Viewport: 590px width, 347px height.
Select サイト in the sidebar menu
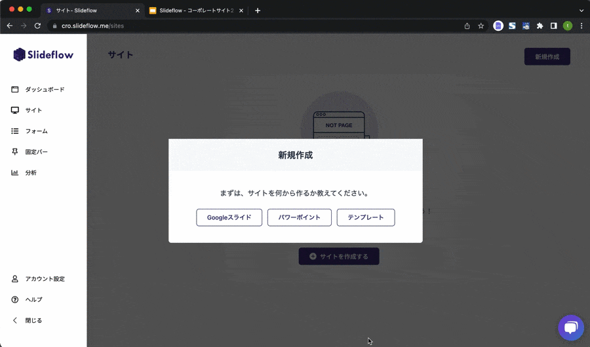pyautogui.click(x=33, y=110)
